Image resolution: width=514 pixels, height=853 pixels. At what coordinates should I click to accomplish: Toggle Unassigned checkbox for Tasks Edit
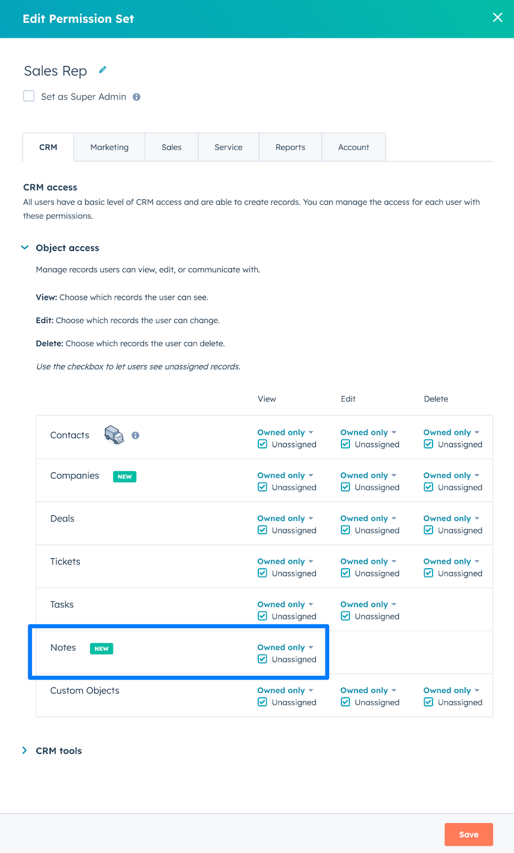346,616
